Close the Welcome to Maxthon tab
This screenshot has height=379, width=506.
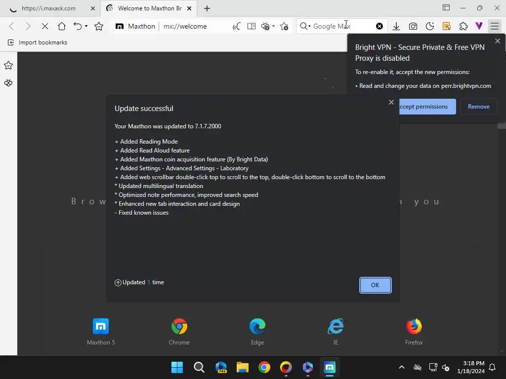[x=189, y=8]
